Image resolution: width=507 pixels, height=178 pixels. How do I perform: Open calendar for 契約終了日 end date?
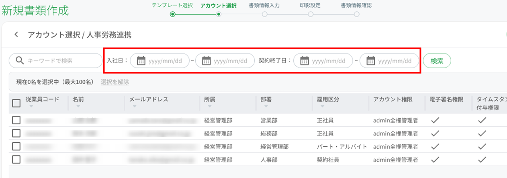pos(371,61)
